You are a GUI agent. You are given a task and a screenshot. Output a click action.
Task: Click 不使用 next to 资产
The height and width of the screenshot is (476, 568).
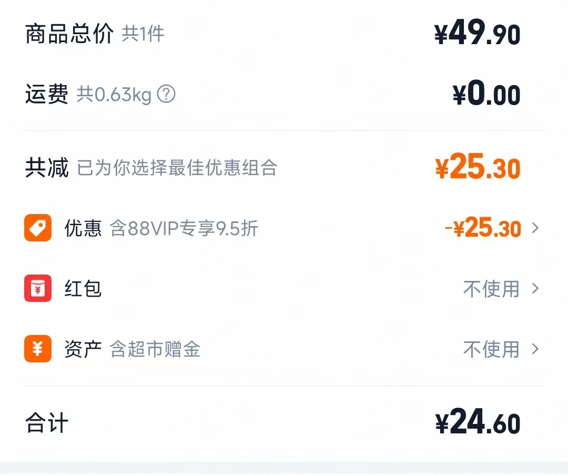(492, 349)
